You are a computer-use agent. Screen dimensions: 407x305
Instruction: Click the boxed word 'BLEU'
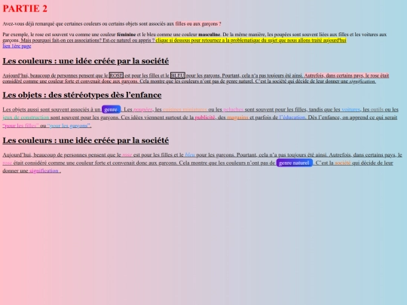pos(178,75)
